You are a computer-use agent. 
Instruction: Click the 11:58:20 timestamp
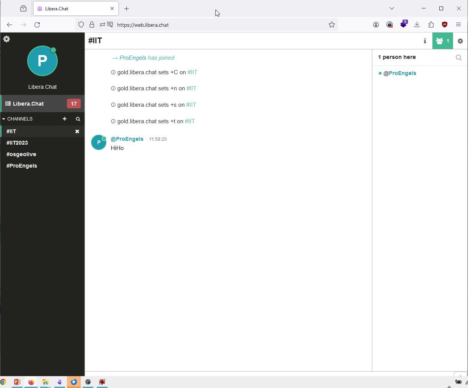tap(158, 139)
